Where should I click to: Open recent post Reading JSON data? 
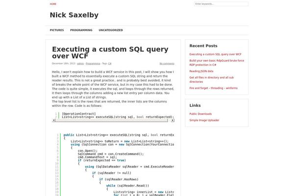(201, 71)
